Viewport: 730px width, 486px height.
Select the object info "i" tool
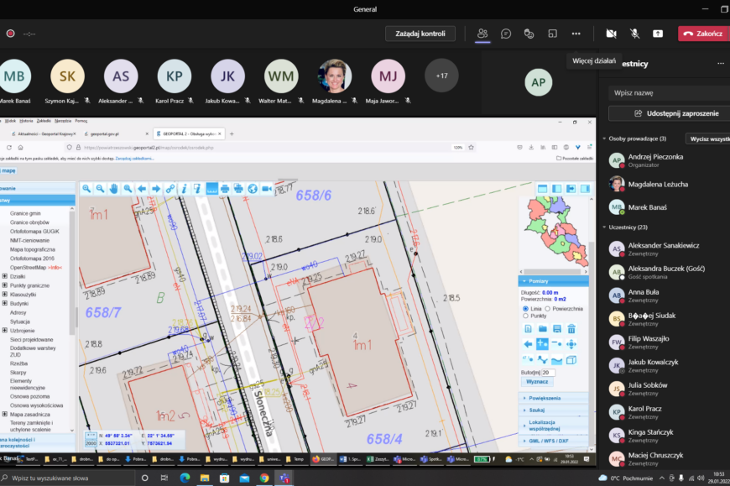tap(184, 189)
